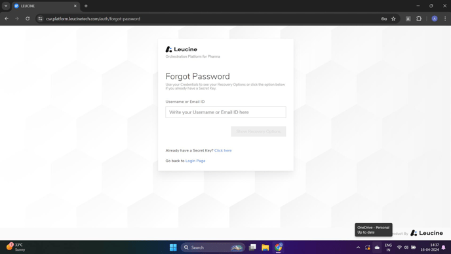Click the 'Forgot Password' heading text

(x=197, y=76)
